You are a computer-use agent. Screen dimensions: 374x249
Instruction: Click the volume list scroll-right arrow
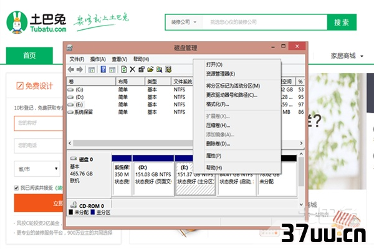pos(301,143)
